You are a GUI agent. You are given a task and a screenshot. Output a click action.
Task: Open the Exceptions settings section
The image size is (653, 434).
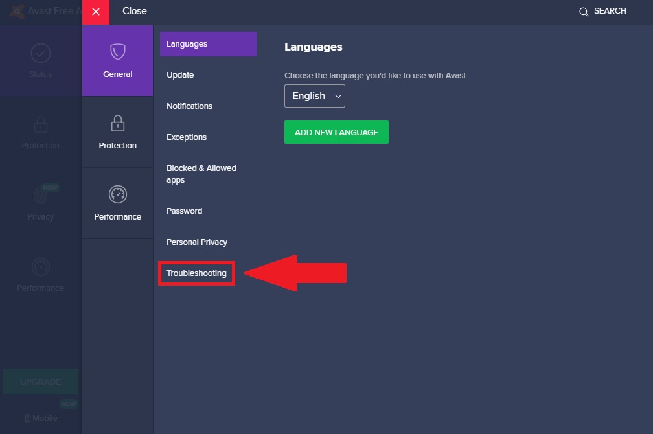[x=187, y=137]
